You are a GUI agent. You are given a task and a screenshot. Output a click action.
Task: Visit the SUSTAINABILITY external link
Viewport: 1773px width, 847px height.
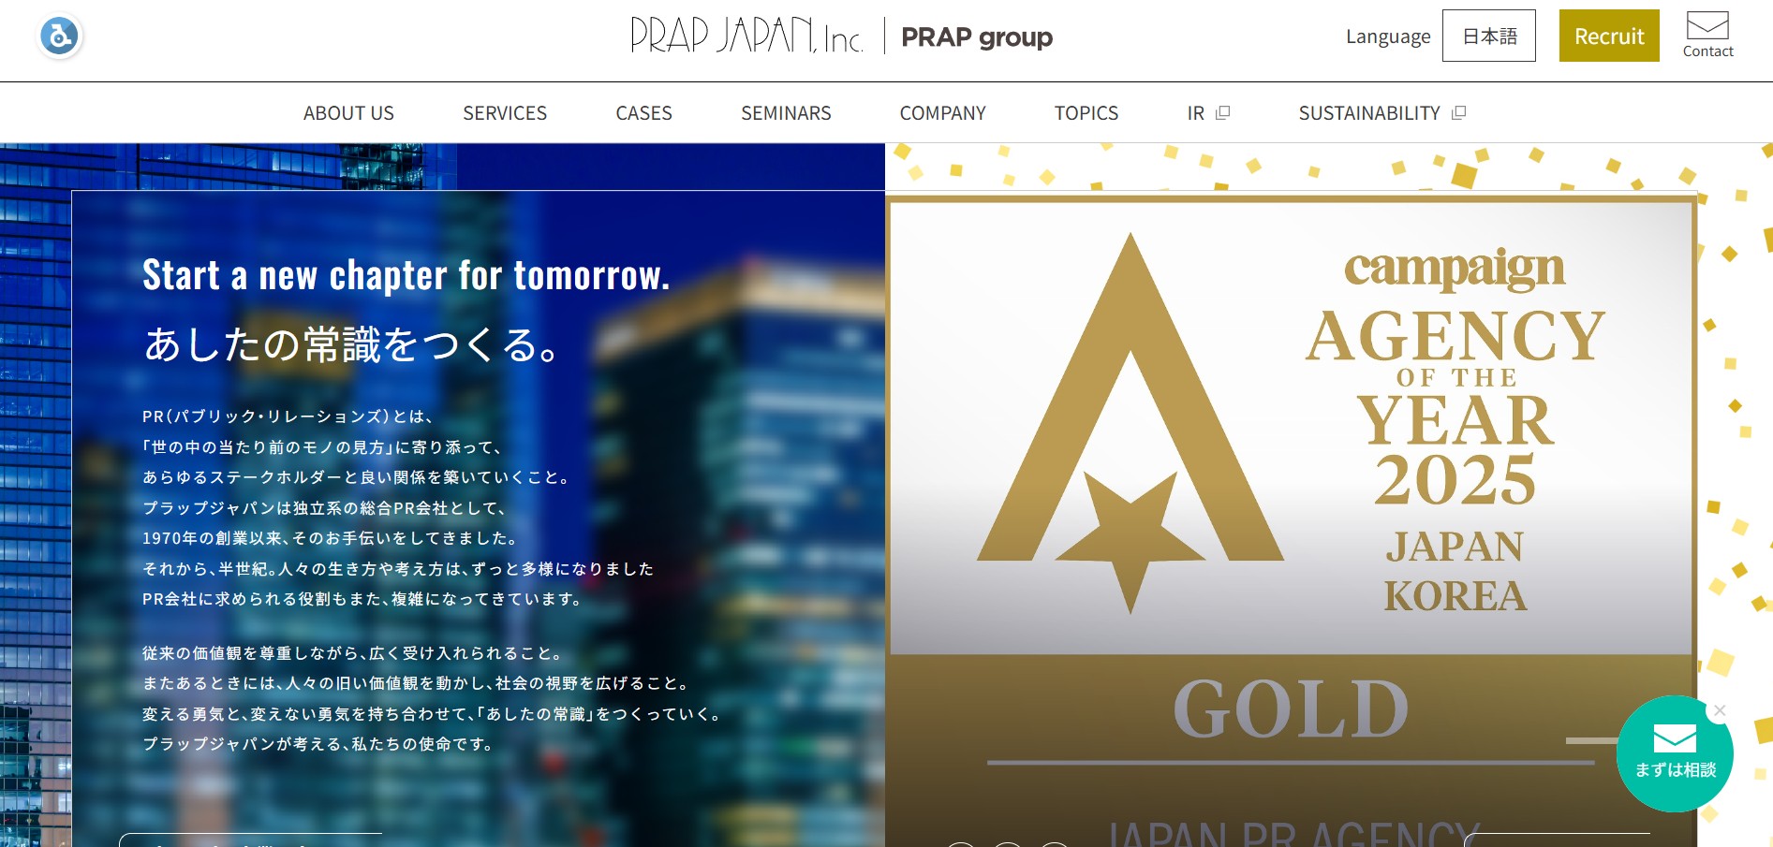pyautogui.click(x=1381, y=113)
